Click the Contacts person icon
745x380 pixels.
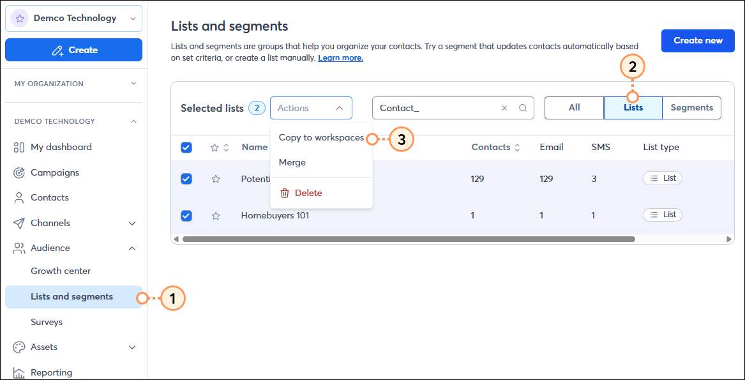tap(19, 198)
